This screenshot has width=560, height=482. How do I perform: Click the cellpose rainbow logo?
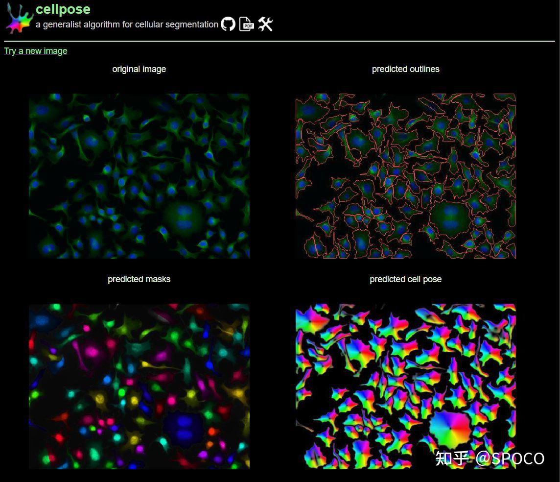[19, 19]
